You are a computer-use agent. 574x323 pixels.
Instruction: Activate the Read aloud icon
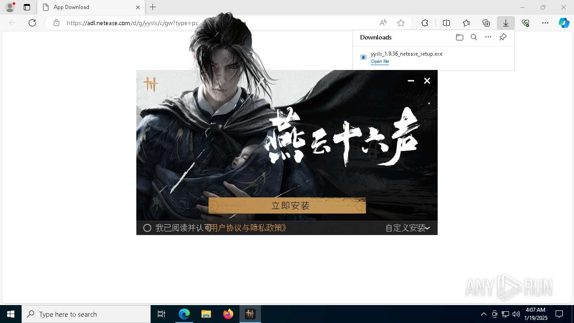click(x=383, y=23)
